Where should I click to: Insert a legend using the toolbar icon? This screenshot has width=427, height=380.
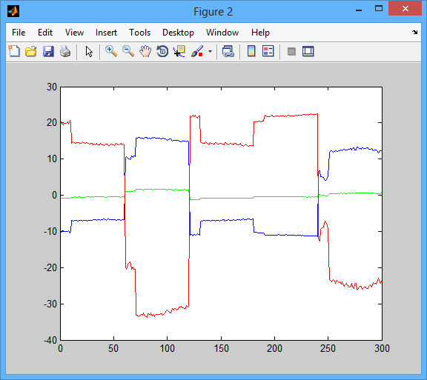click(x=268, y=51)
